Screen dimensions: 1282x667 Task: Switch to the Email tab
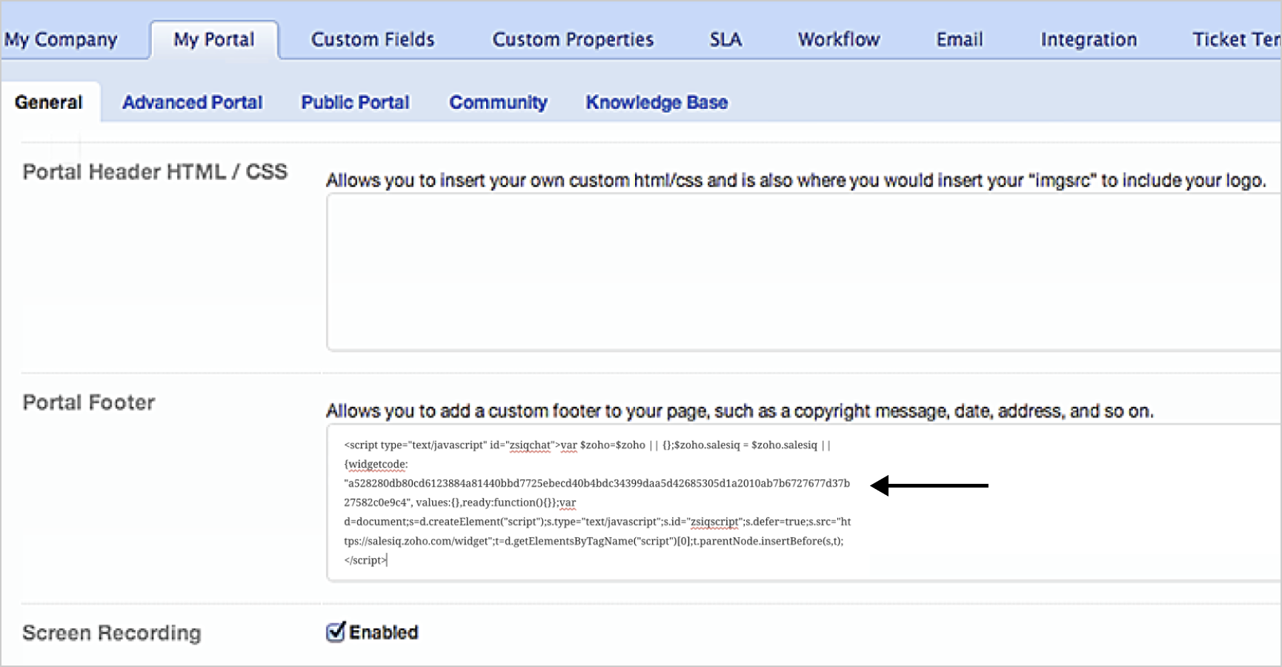pyautogui.click(x=960, y=39)
